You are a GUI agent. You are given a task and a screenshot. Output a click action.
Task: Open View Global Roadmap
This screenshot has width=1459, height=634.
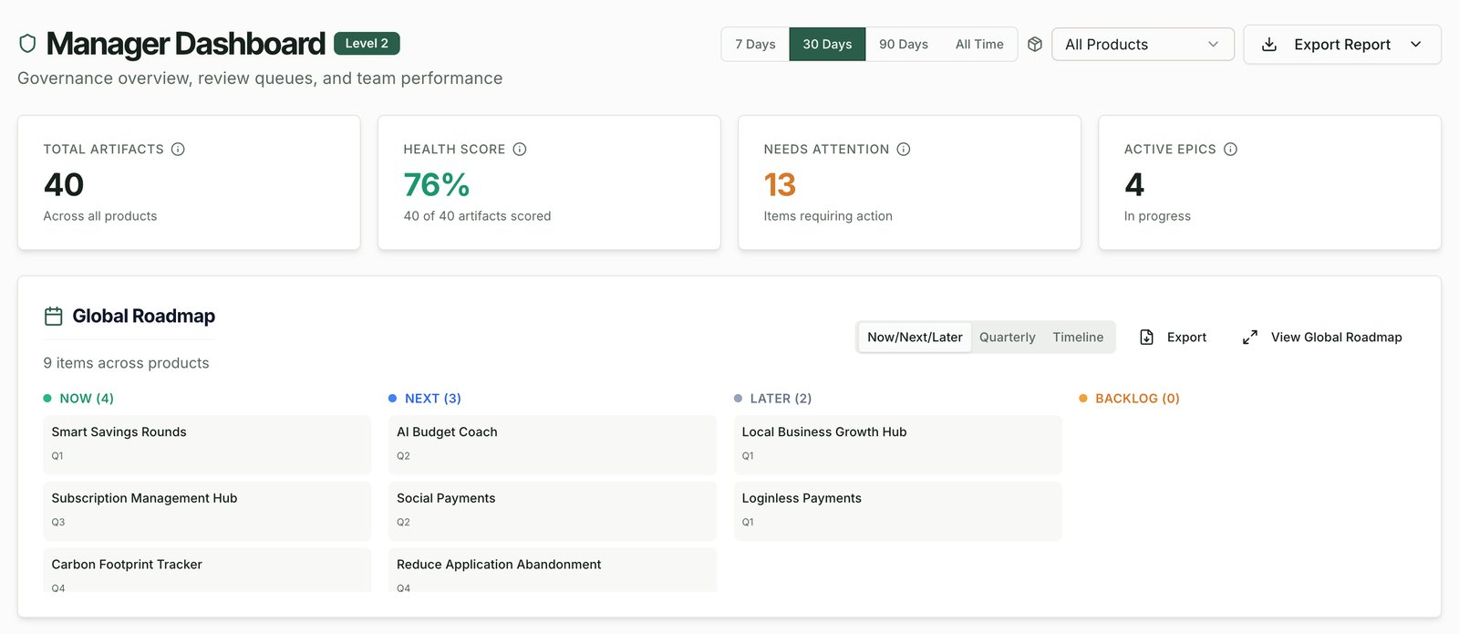[x=1322, y=337]
